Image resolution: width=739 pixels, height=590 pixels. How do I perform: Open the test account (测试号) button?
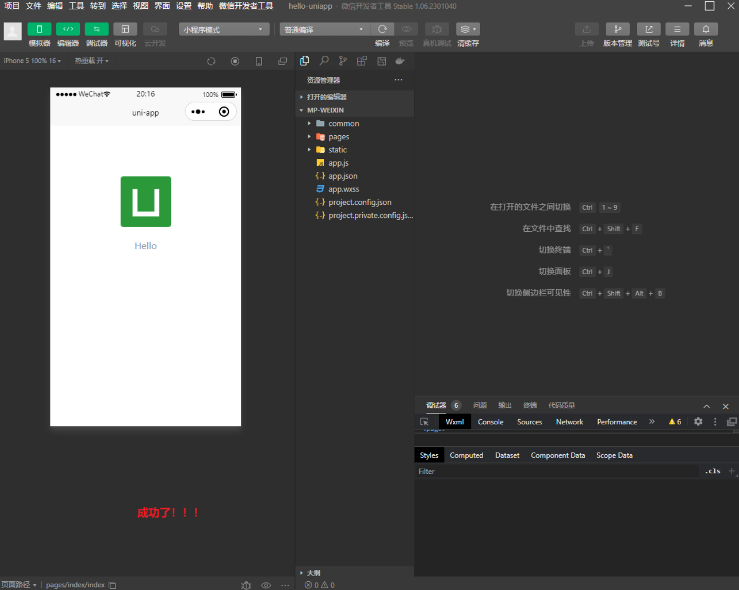[649, 29]
